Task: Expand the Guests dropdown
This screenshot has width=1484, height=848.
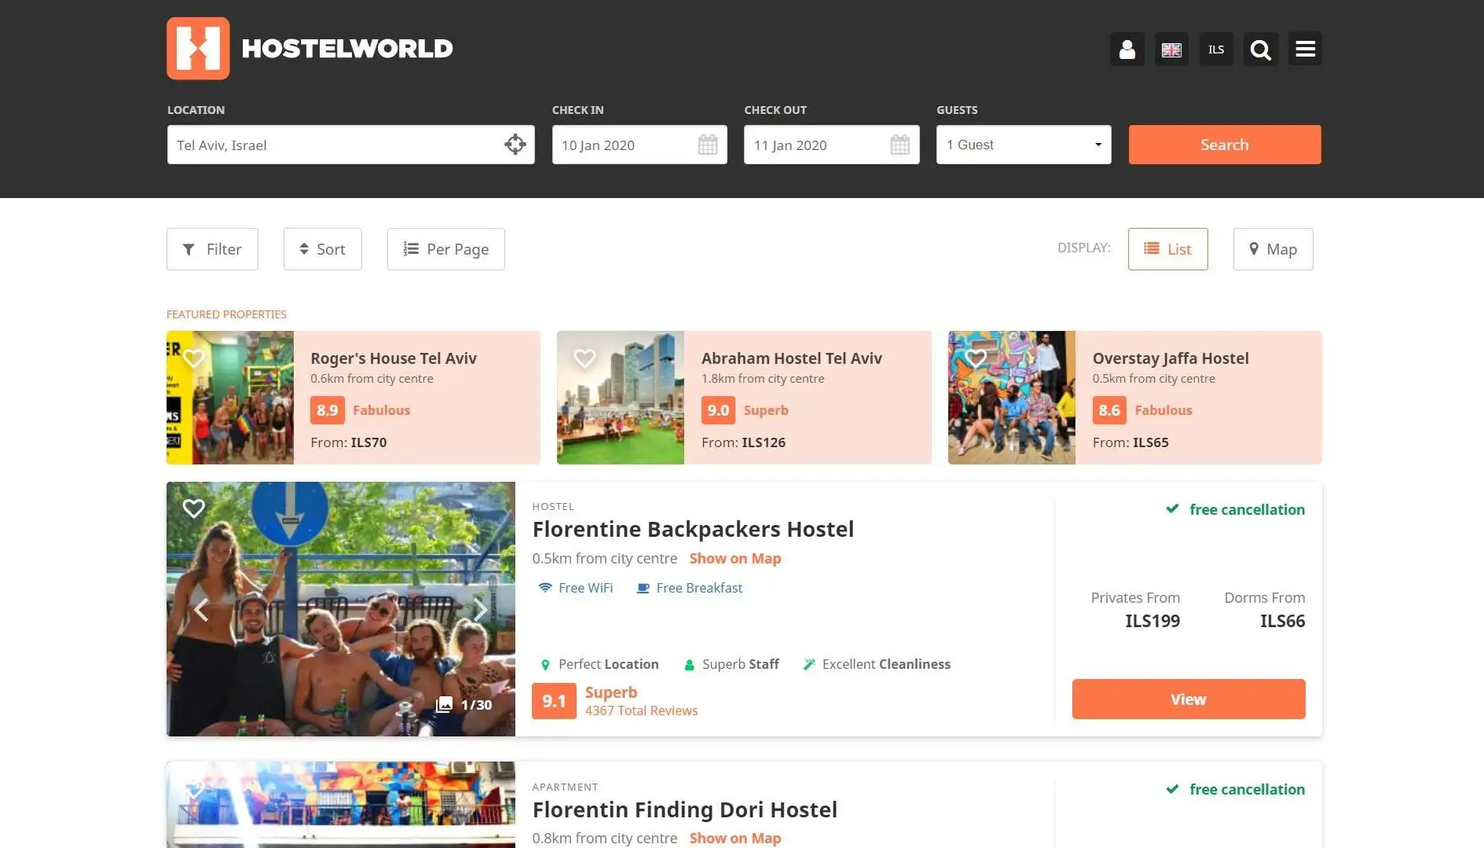Action: (1023, 145)
